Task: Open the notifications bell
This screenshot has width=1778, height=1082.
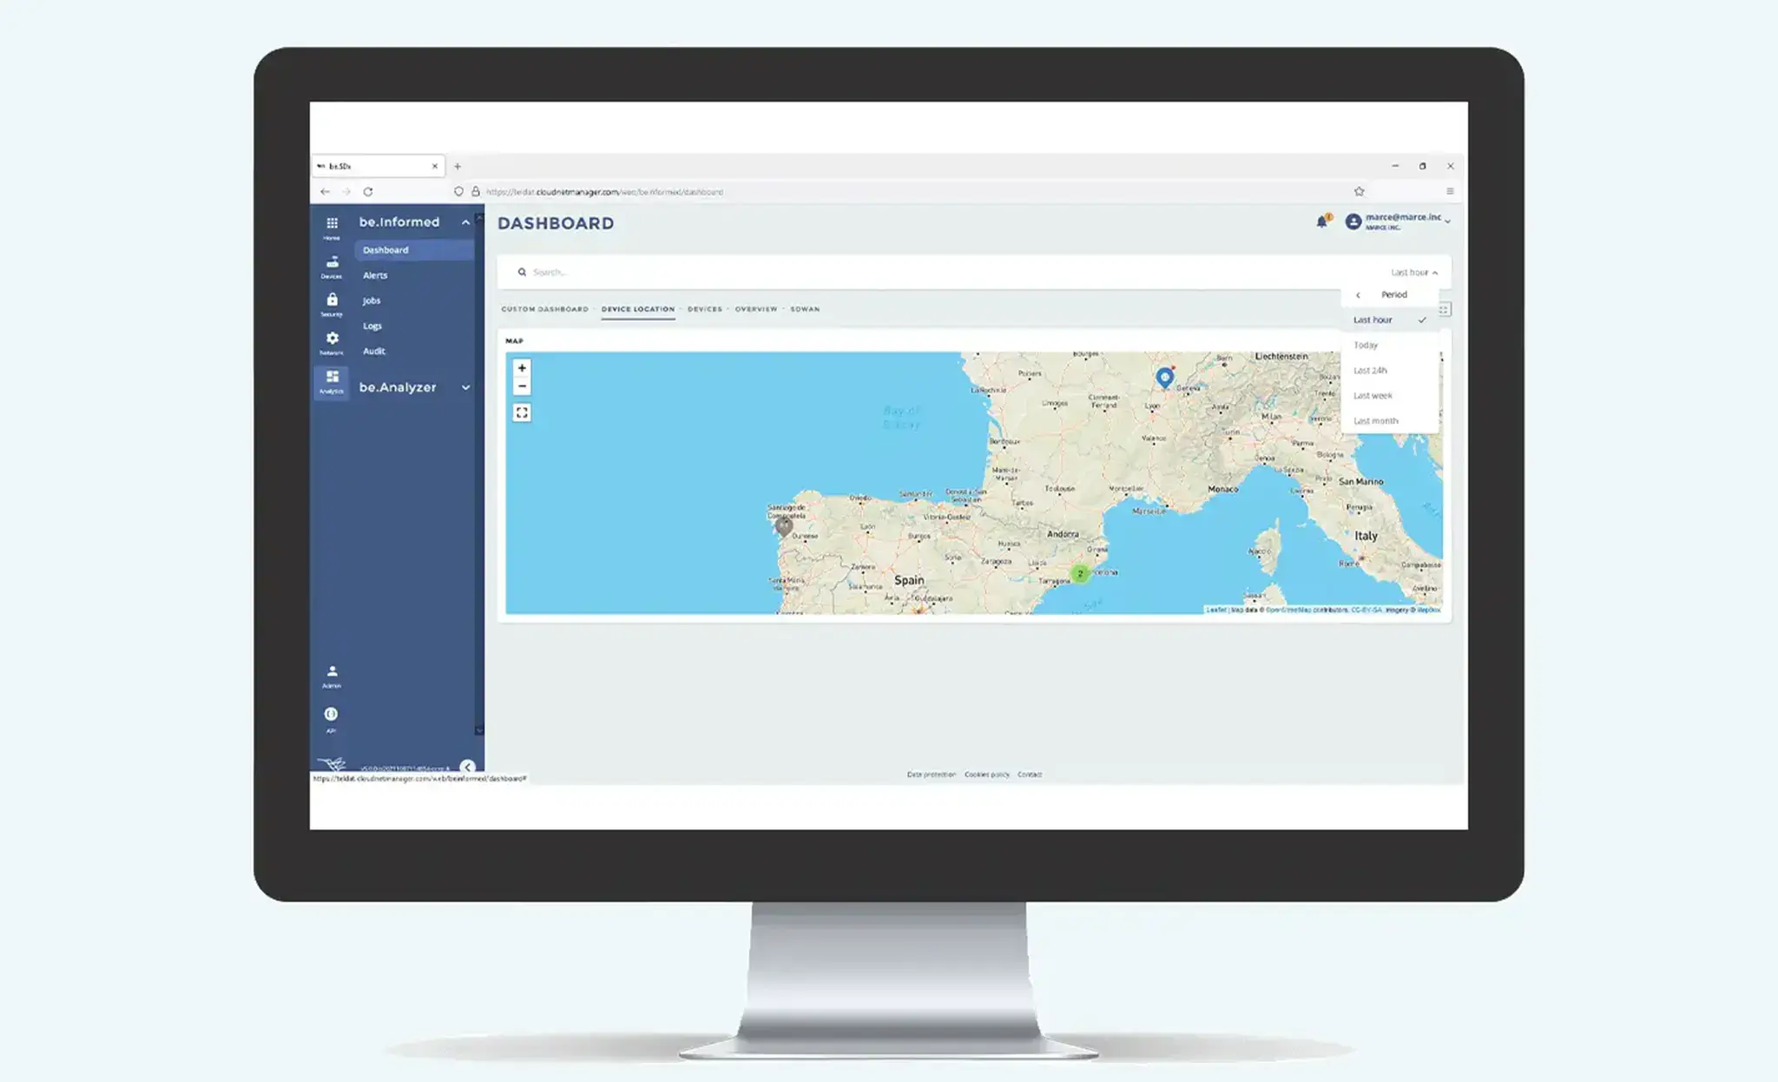Action: coord(1321,221)
